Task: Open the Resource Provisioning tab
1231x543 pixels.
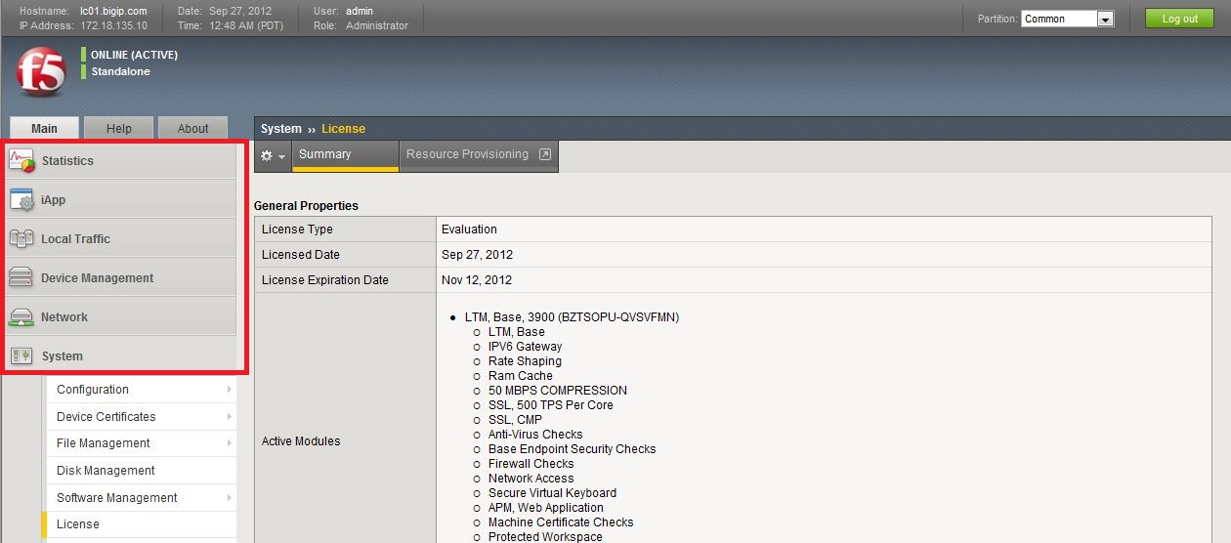Action: [x=479, y=155]
